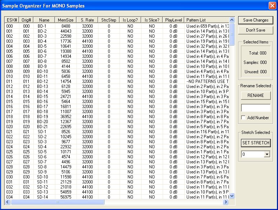Screen dimensions: 278x210
Task: Click the Save Changes button
Action: click(x=255, y=20)
